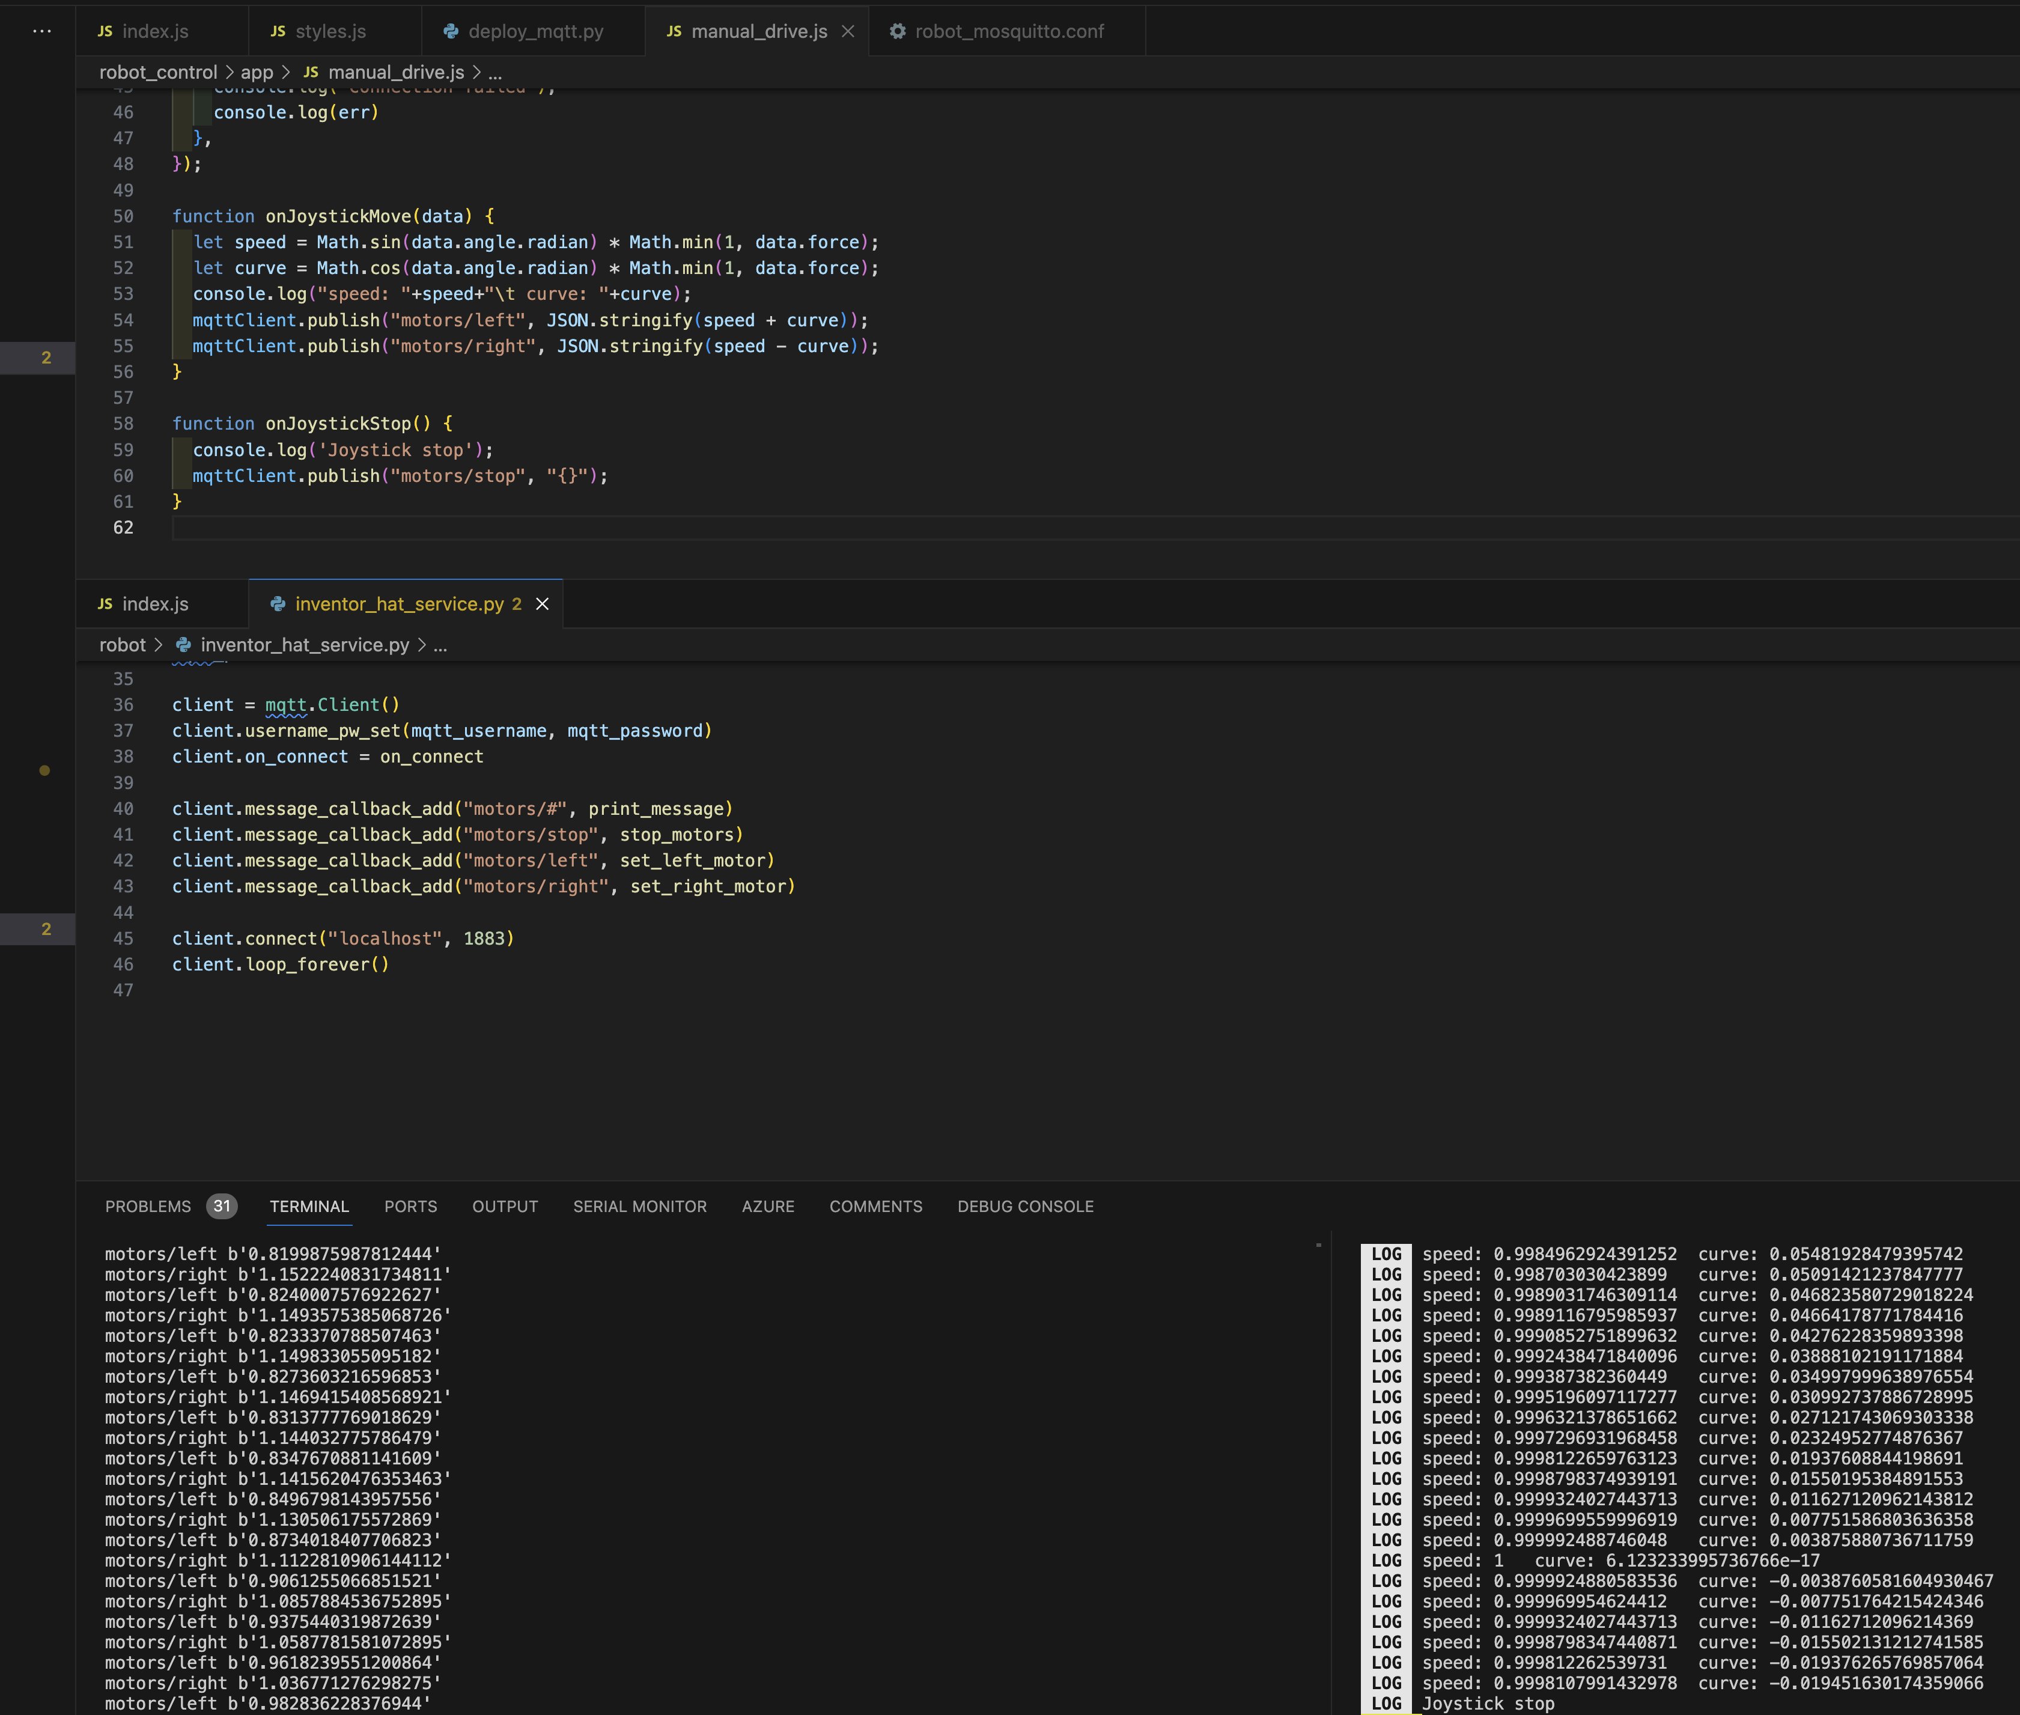Image resolution: width=2020 pixels, height=1715 pixels.
Task: Click SERIAL MONITOR tab
Action: (x=639, y=1206)
